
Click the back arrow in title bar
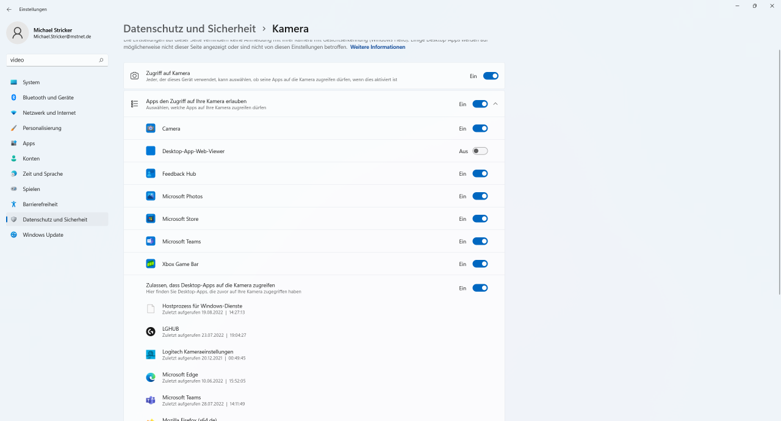coord(9,9)
